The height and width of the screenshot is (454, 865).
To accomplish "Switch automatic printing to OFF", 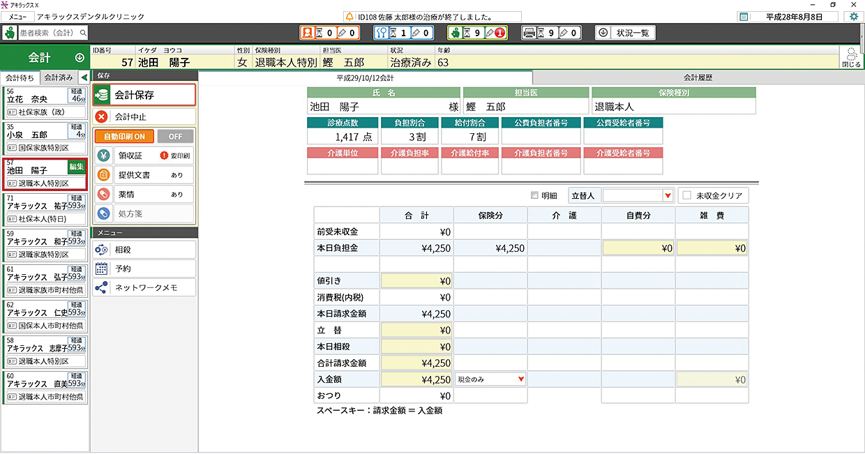I will (175, 137).
